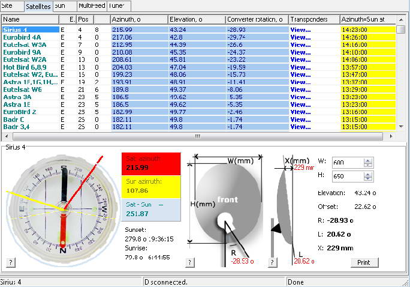The width and height of the screenshot is (410, 287).
Task: Click the horizontal scrollbar right arrow
Action: [x=391, y=136]
